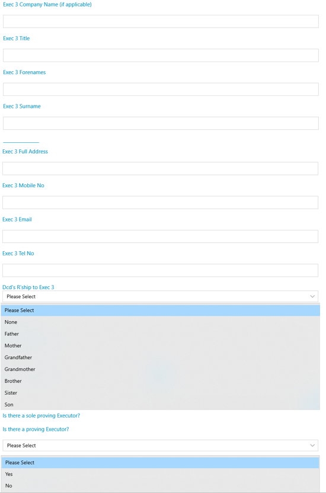
Task: Select No for proving Executor
Action: (160, 486)
